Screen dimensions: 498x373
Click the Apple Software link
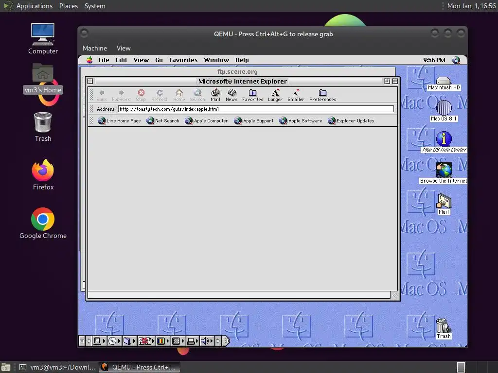(301, 120)
